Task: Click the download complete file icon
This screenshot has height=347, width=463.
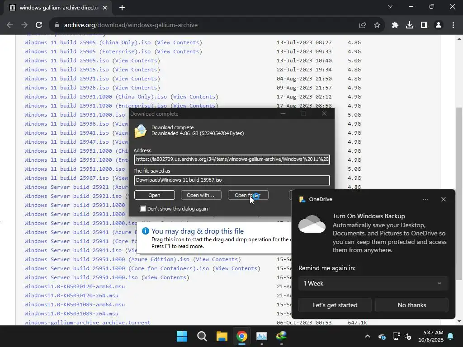Action: pos(141,131)
